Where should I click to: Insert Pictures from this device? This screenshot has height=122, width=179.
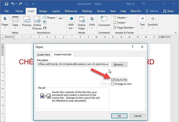(27, 21)
